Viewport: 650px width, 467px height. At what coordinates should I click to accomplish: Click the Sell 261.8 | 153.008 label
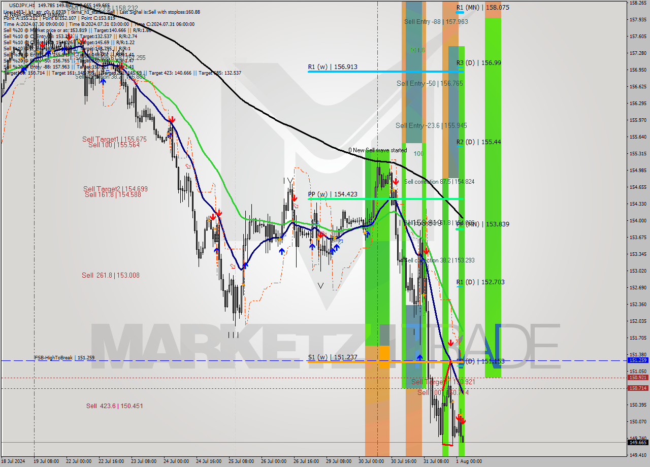110,276
